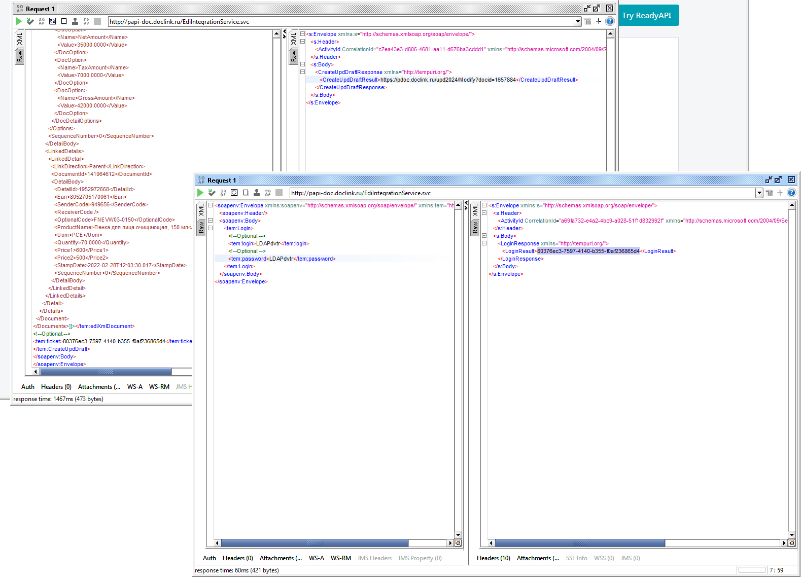Click the horizontal scrollbar of the Login request editor
The width and height of the screenshot is (801, 578).
(333, 543)
